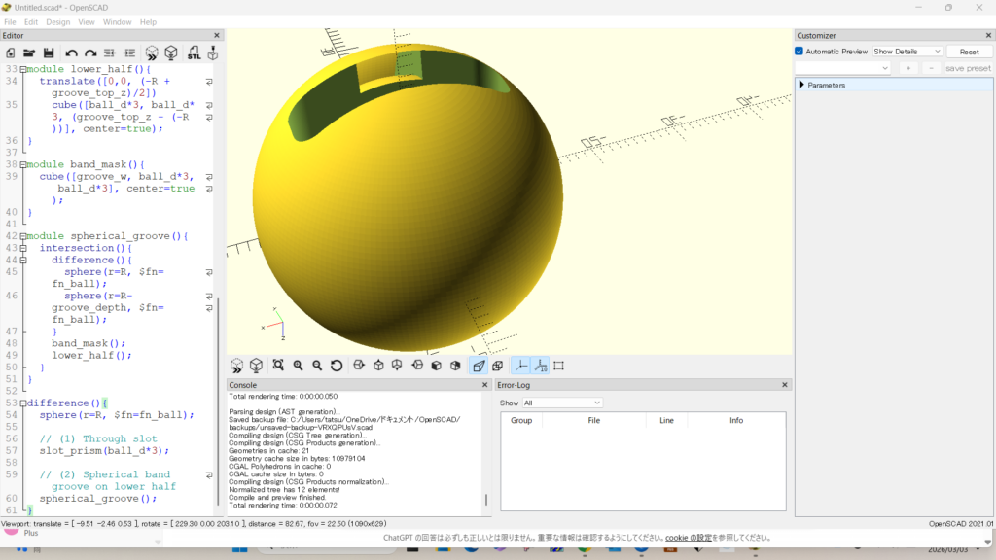996x560 pixels.
Task: Expand the Parameters section
Action: click(801, 86)
